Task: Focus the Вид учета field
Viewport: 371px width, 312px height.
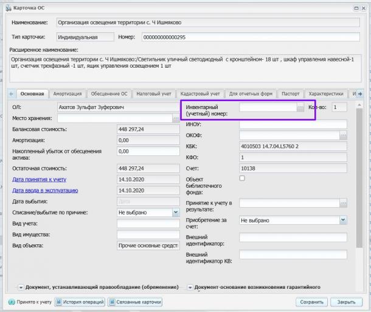Action: [148, 223]
